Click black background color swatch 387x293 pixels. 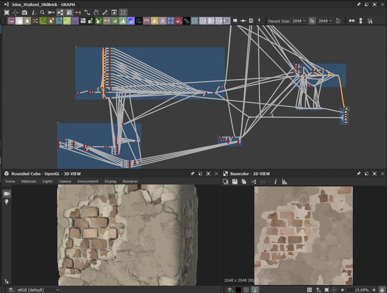pos(238,290)
